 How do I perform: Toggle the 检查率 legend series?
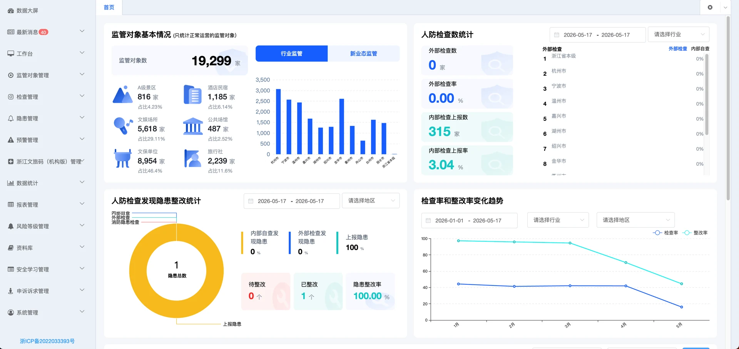[x=665, y=233]
